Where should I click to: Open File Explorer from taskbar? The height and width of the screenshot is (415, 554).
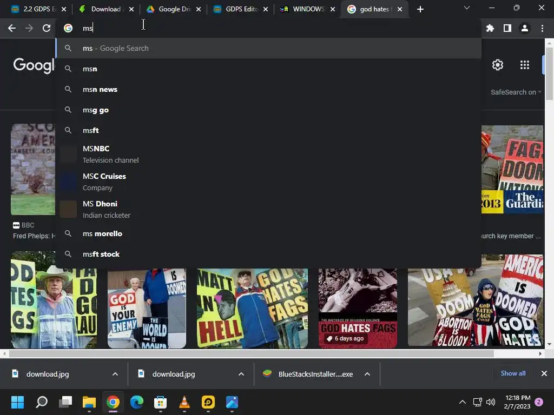click(x=89, y=402)
